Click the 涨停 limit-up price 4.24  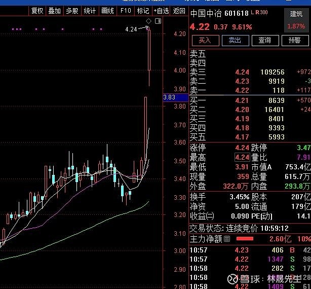[x=242, y=148]
